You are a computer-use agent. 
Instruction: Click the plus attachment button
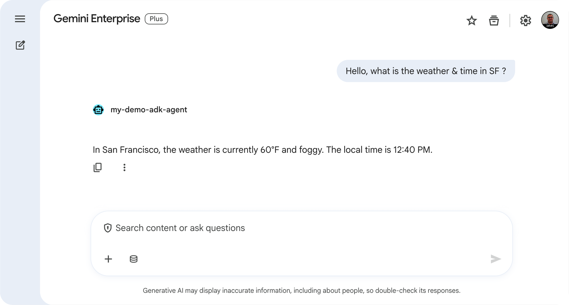108,259
